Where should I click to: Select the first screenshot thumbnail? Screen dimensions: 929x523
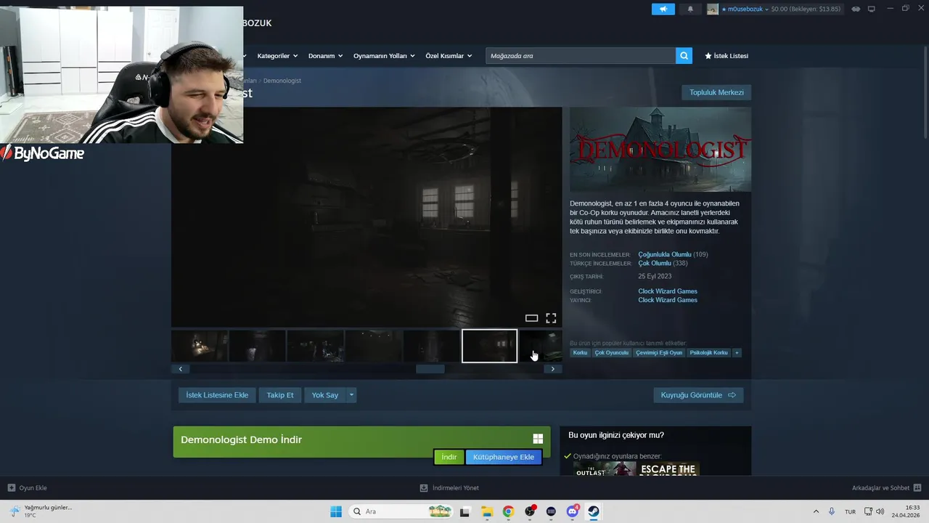(200, 346)
